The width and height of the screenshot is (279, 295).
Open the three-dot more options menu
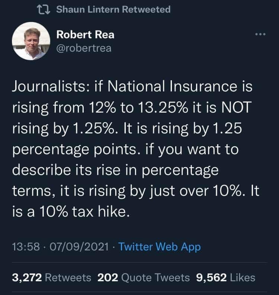[x=260, y=35]
